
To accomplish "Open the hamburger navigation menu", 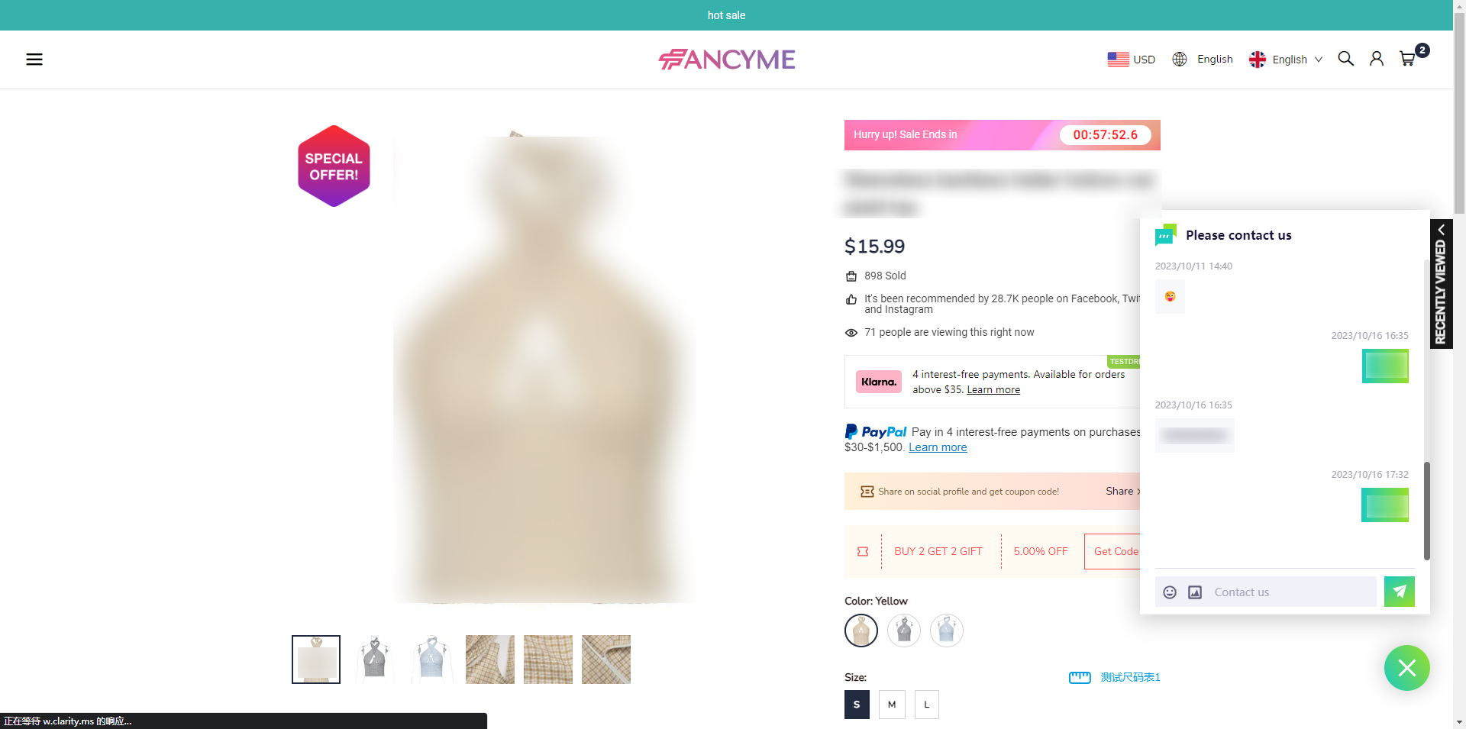I will coord(34,60).
